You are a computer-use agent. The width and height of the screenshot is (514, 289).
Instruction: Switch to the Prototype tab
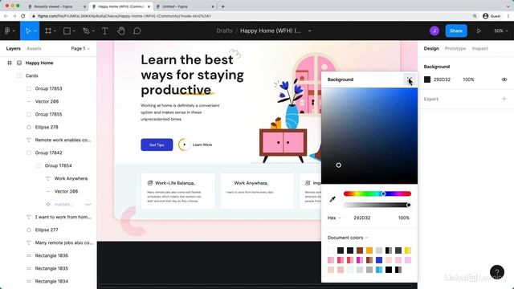(x=455, y=48)
